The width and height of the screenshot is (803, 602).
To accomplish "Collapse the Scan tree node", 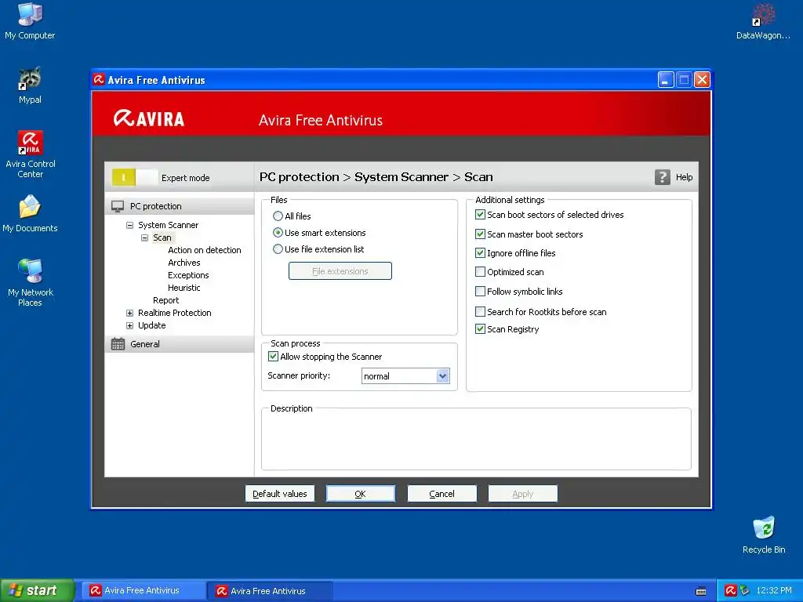I will (144, 238).
